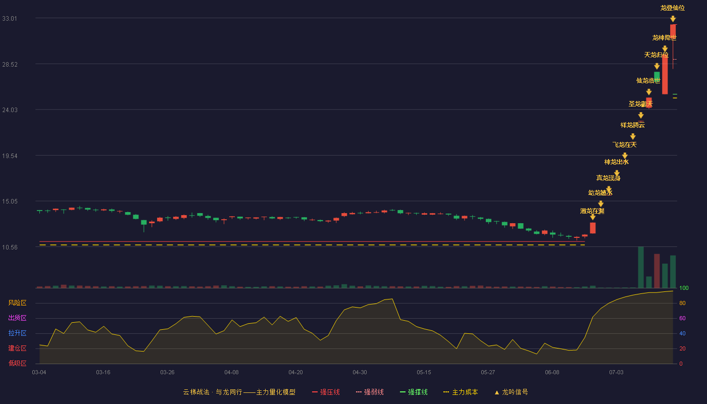Click the 仙龙临世 signal arrow
707x404 pixels.
tap(648, 92)
